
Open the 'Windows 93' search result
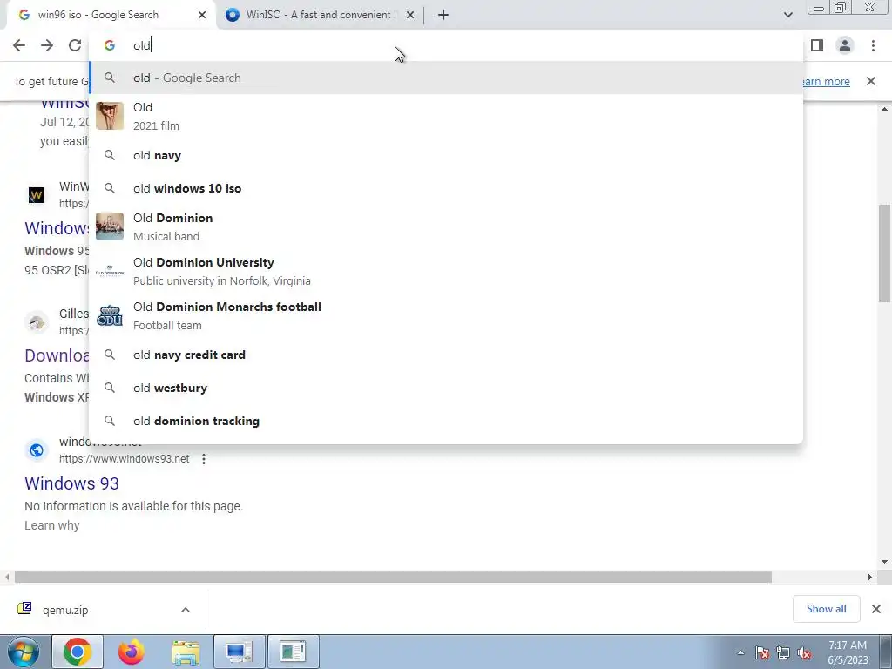tap(71, 483)
